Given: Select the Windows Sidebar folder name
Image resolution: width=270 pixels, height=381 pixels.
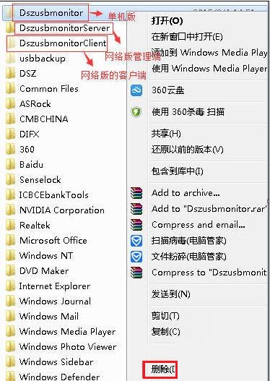Looking at the screenshot, I should point(56,361).
